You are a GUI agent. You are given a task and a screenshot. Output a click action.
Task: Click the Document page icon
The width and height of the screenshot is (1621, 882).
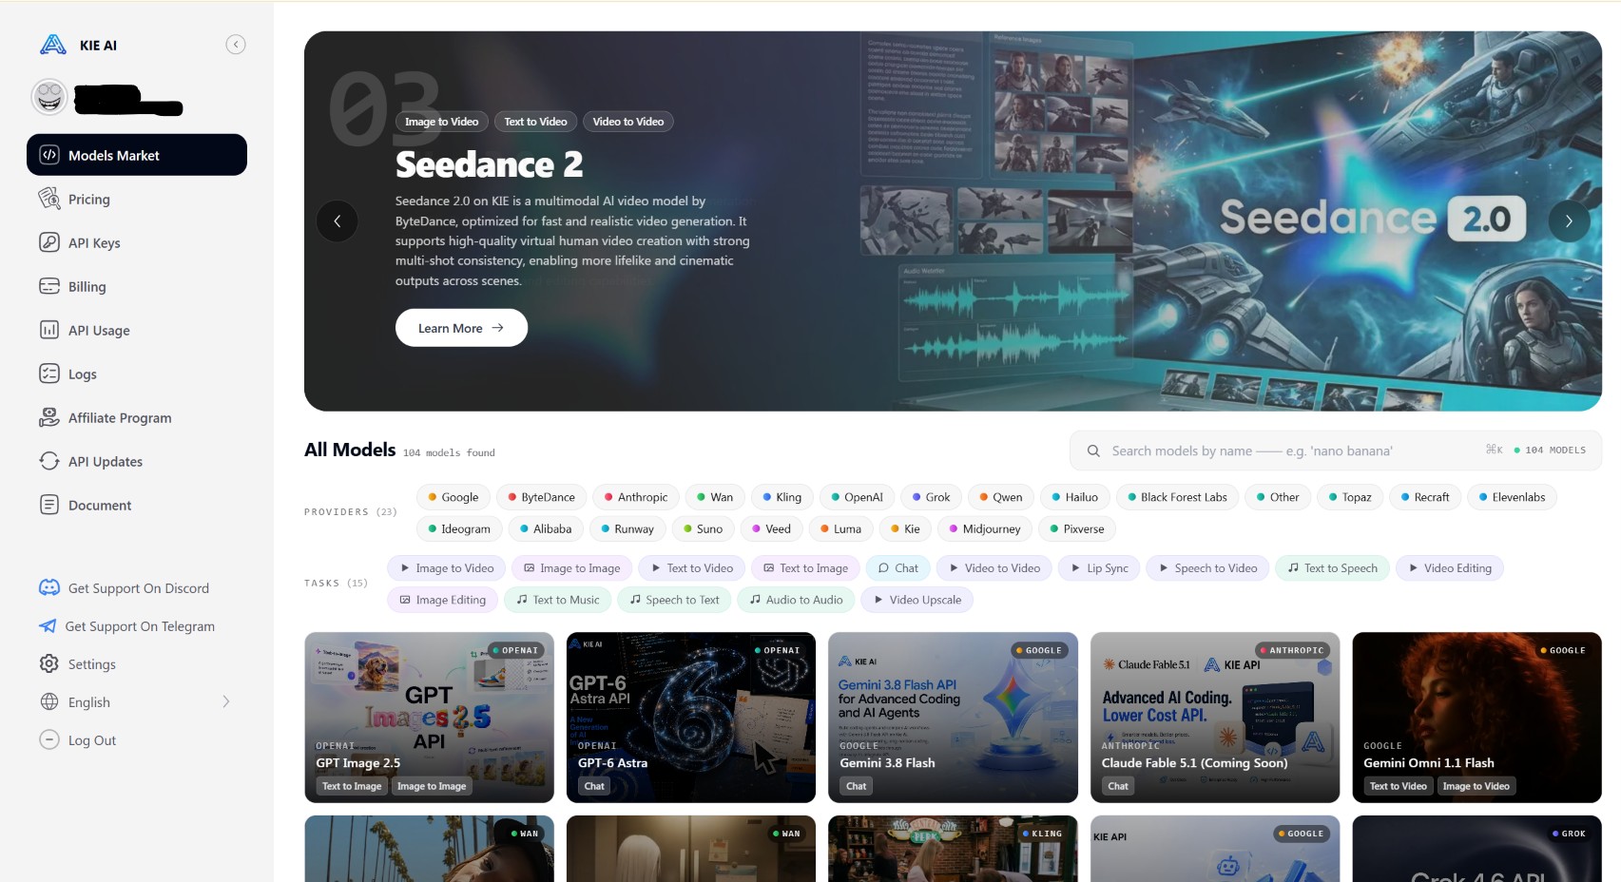click(x=49, y=505)
